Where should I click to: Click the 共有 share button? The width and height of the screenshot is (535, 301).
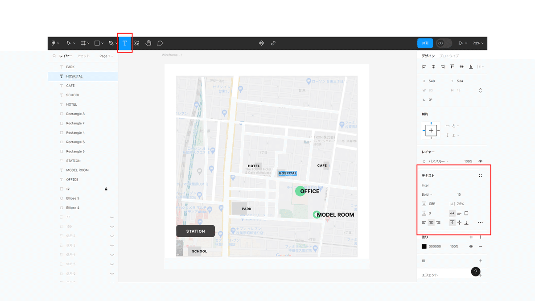[425, 43]
